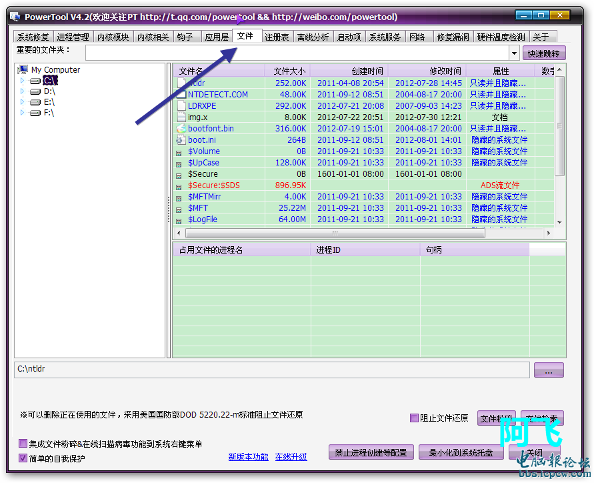Click 进程ID column header
This screenshot has width=594, height=483.
tap(365, 250)
